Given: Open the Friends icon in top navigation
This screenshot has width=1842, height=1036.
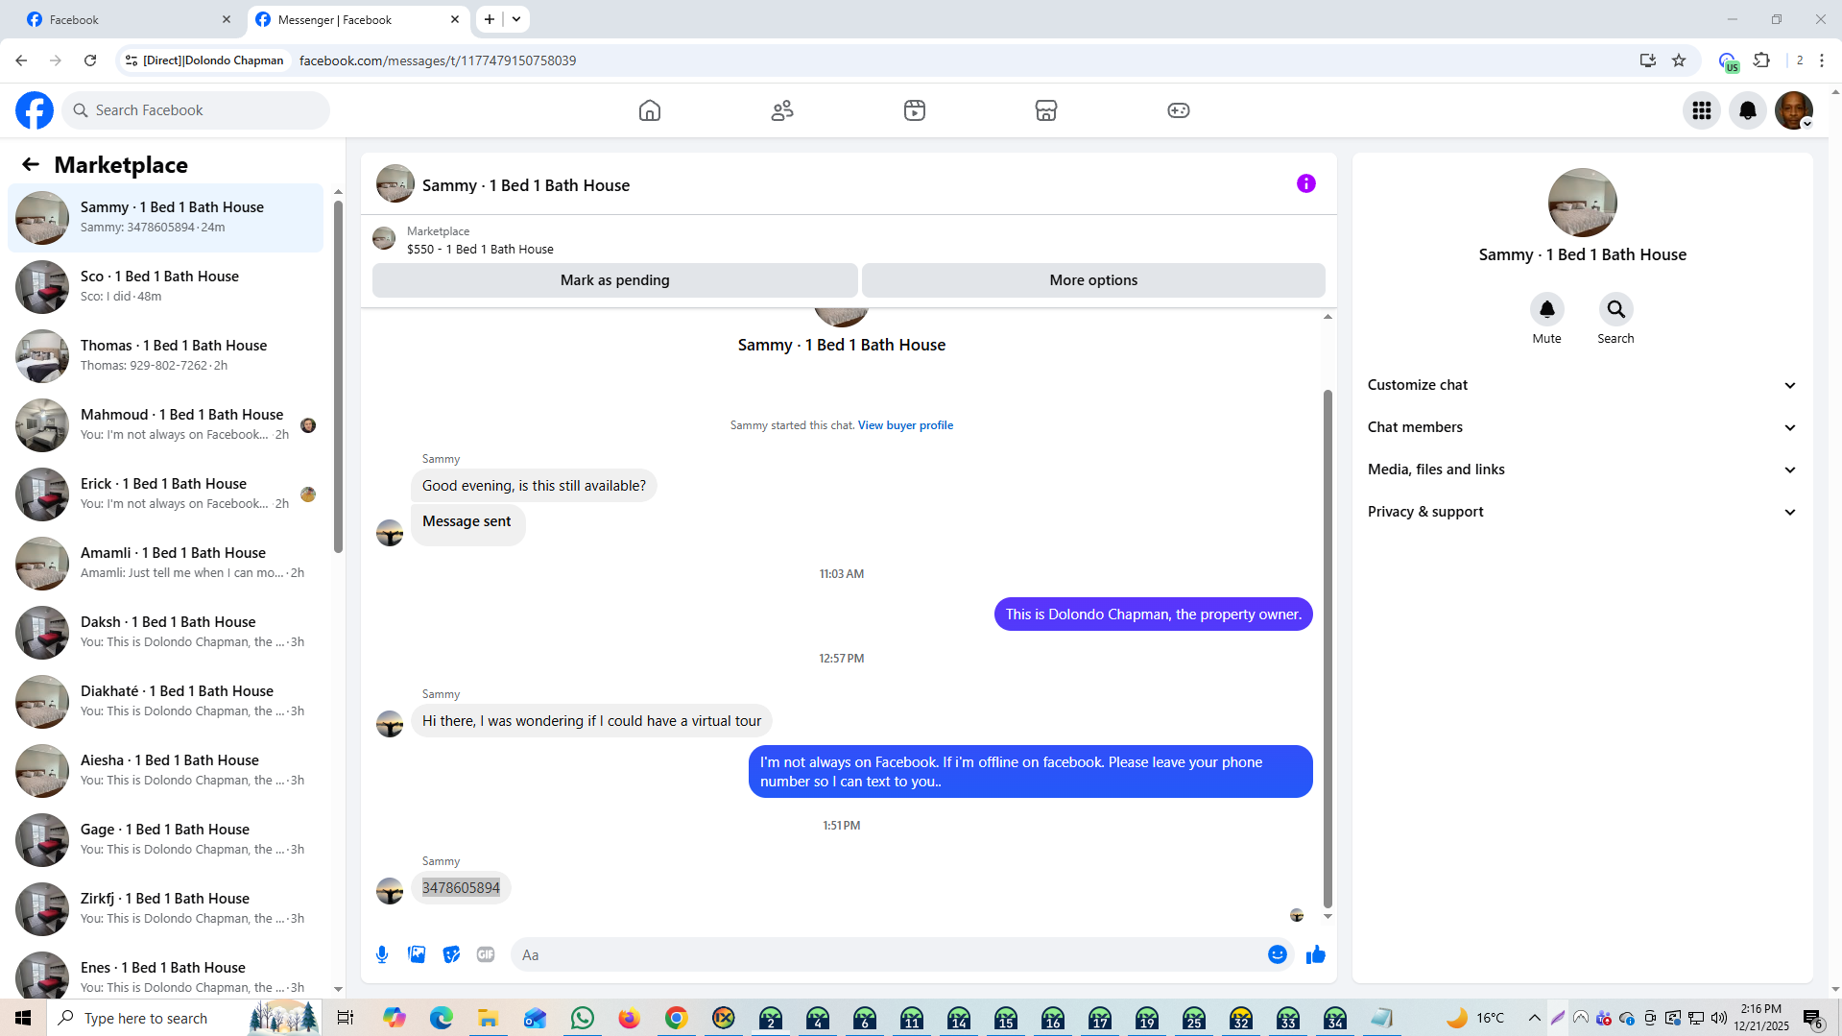Looking at the screenshot, I should pyautogui.click(x=782, y=110).
